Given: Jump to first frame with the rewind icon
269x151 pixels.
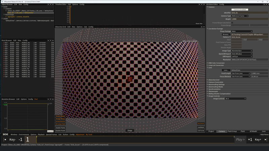Looking at the screenshot, I should point(5,139).
